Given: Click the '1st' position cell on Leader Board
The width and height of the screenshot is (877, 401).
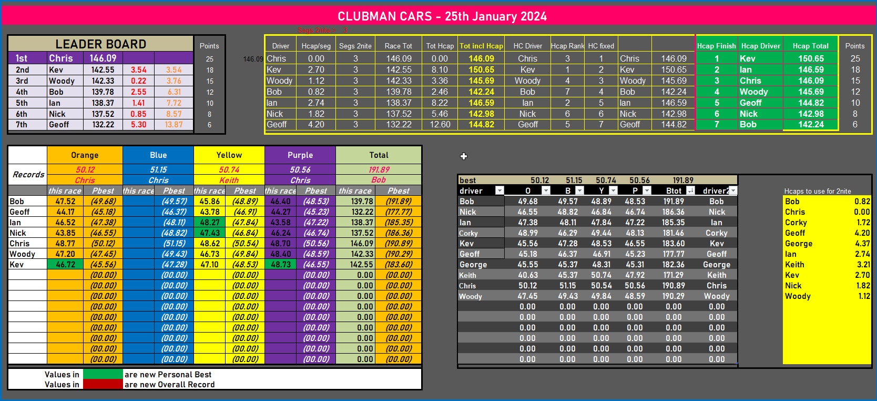Looking at the screenshot, I should point(28,58).
